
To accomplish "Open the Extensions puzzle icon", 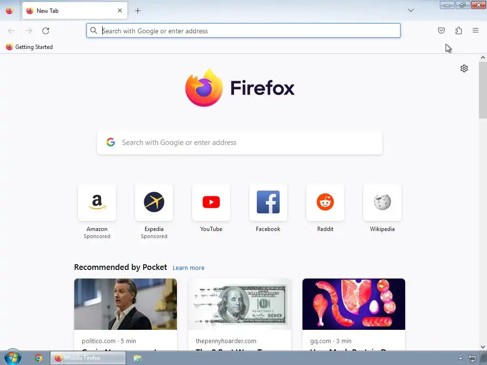I will (x=458, y=30).
